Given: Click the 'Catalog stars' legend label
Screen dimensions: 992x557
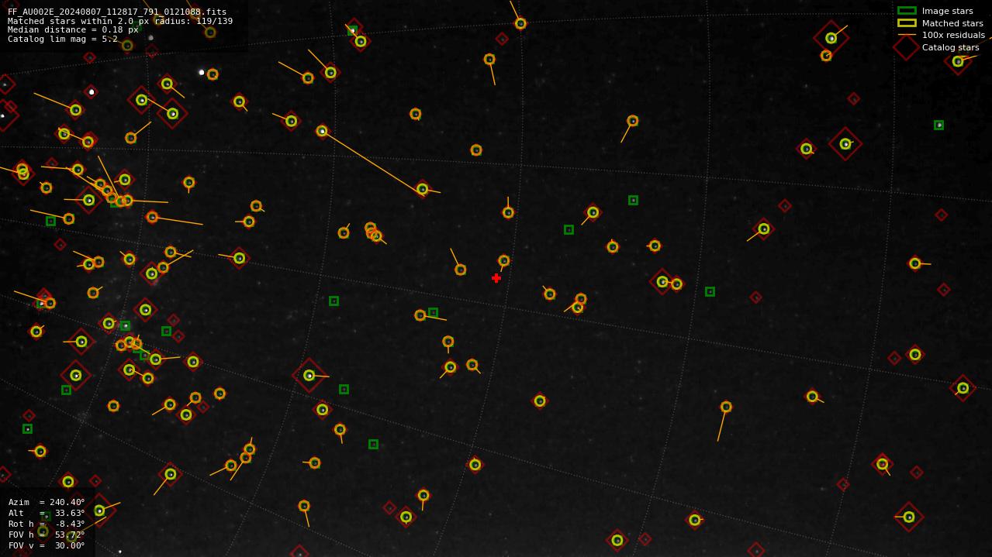Looking at the screenshot, I should click(950, 47).
